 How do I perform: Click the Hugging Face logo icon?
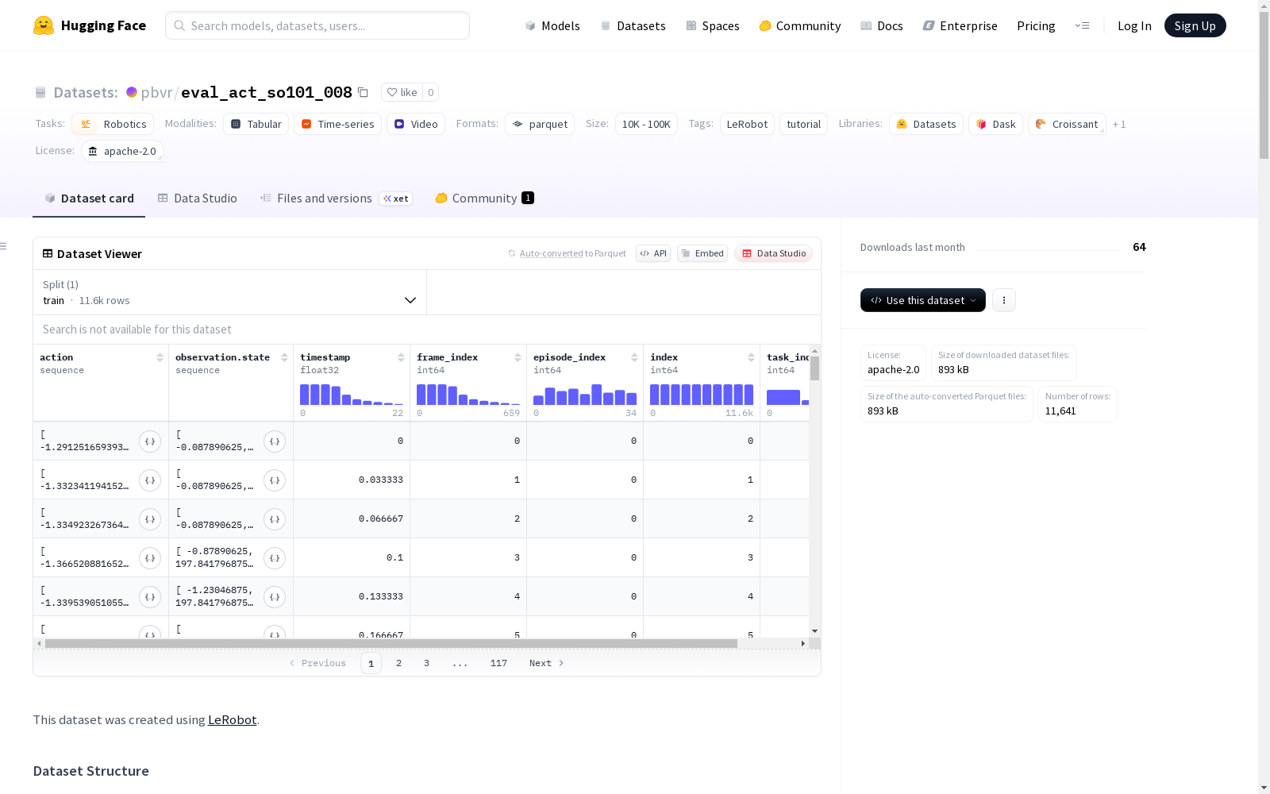coord(44,25)
